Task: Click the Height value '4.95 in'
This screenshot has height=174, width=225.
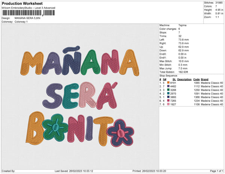Action: tap(219, 10)
